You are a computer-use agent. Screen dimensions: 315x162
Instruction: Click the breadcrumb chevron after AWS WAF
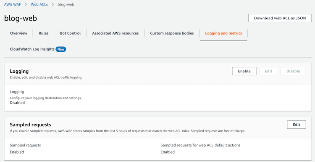click(x=26, y=5)
